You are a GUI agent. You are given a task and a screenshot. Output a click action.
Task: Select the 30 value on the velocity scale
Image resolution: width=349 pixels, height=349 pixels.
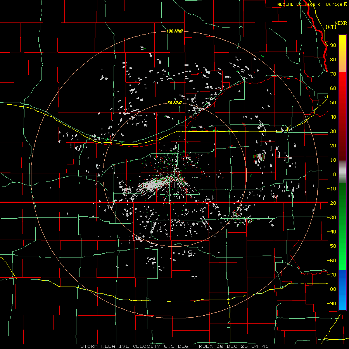click(x=333, y=131)
